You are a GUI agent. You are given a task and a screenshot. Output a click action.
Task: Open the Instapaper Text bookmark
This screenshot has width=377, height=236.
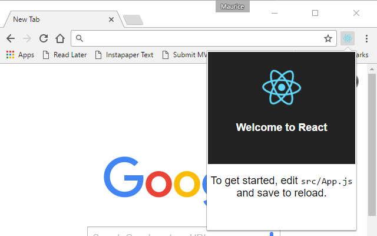point(124,55)
